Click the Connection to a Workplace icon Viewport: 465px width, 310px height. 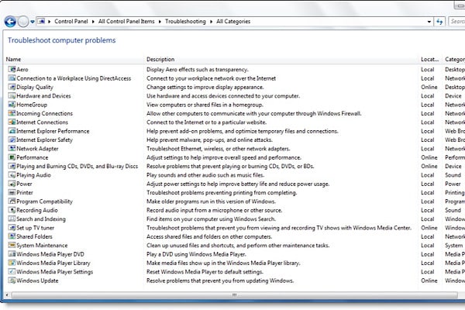click(12, 78)
